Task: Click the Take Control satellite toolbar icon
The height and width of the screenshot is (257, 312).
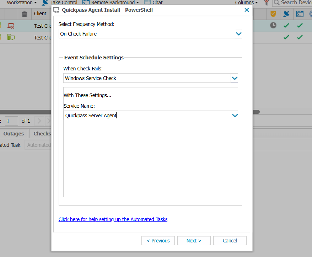Action: (x=45, y=2)
